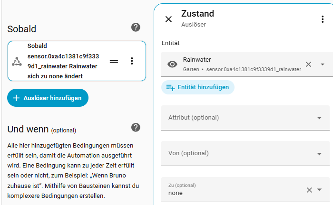Click the state trigger icon in Sobald card
333x205 pixels.
(x=17, y=61)
